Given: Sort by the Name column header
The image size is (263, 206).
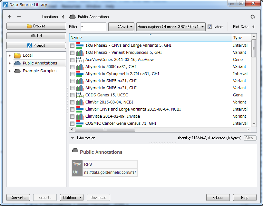Looking at the screenshot, I should pyautogui.click(x=151, y=38).
